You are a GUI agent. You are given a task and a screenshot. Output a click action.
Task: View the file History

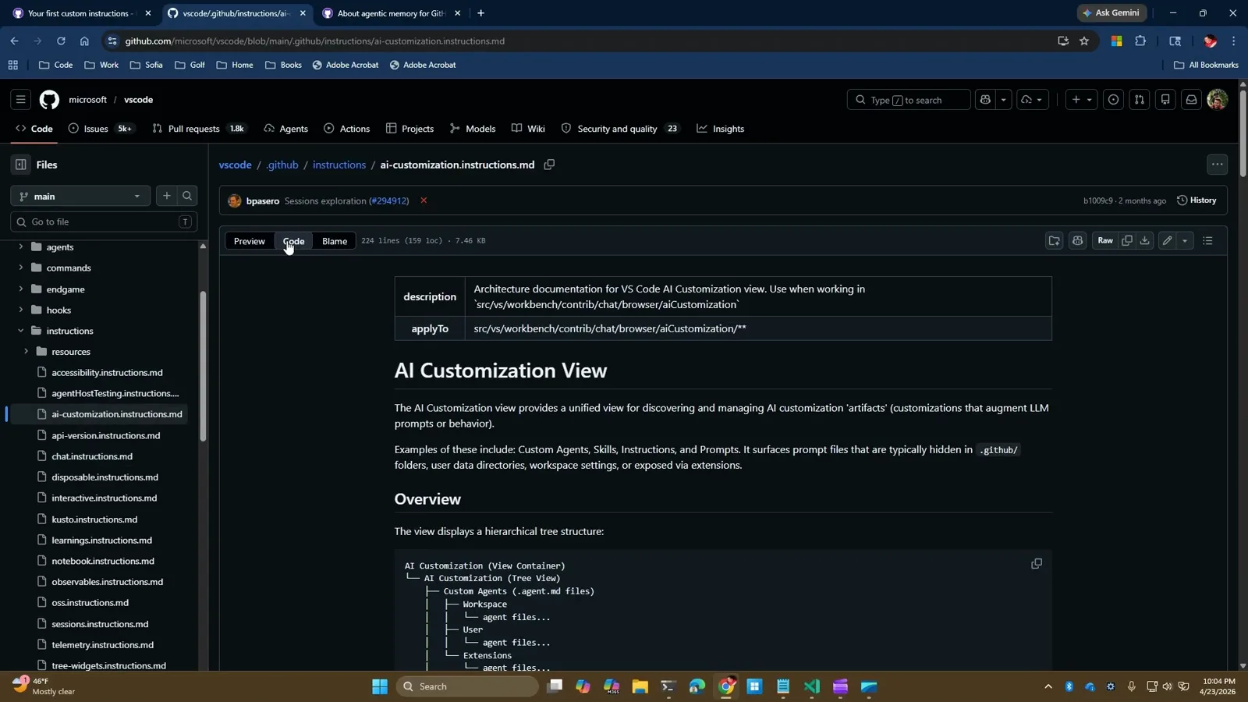[x=1197, y=200]
